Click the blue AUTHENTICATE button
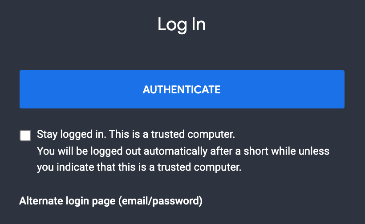365x224 pixels. pyautogui.click(x=182, y=89)
